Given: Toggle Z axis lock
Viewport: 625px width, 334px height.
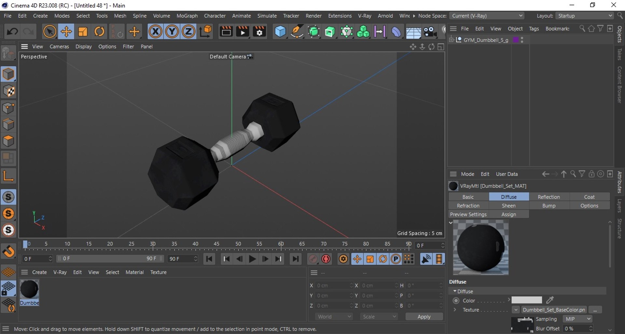Looking at the screenshot, I should [188, 32].
